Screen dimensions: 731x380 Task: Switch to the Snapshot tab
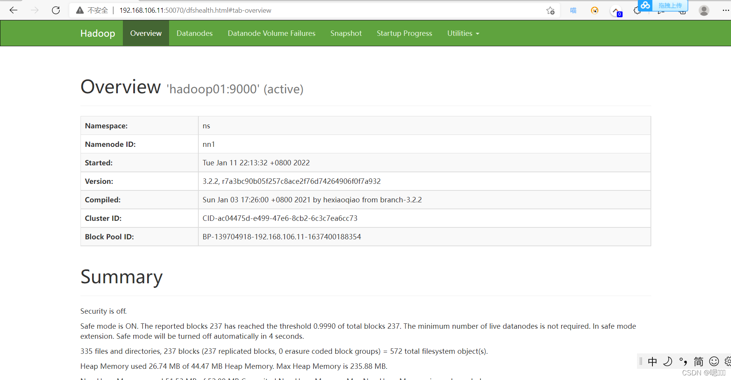(x=346, y=33)
